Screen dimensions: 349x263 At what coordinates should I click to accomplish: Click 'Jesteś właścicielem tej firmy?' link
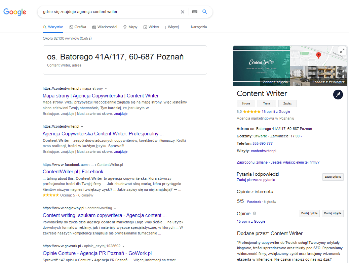[295, 162]
